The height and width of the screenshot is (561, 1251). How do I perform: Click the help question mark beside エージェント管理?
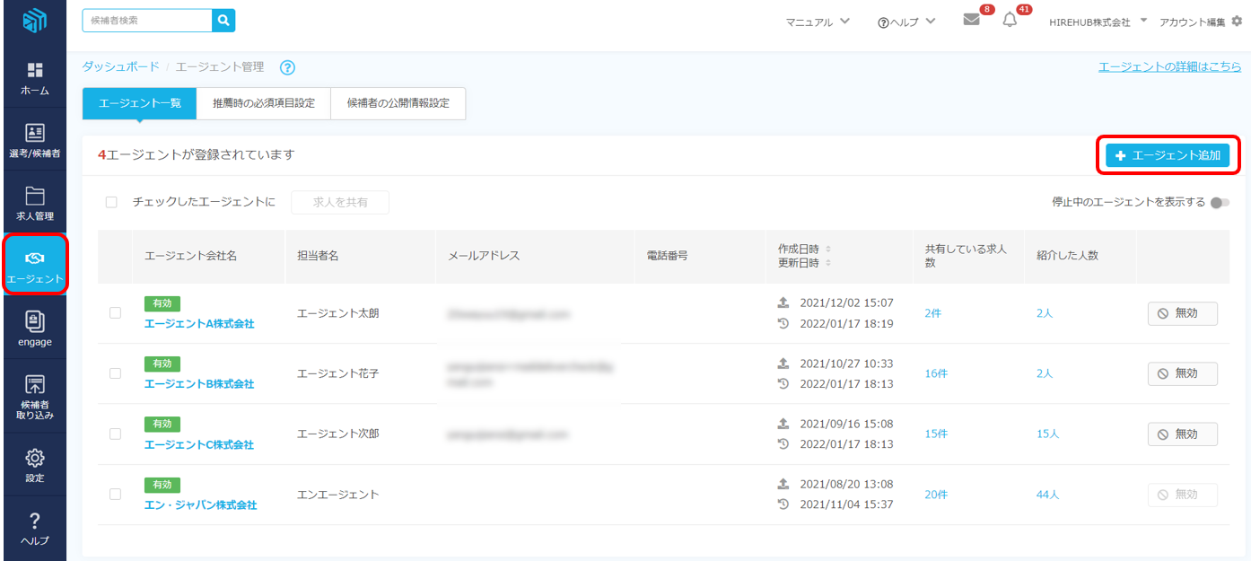pyautogui.click(x=287, y=67)
